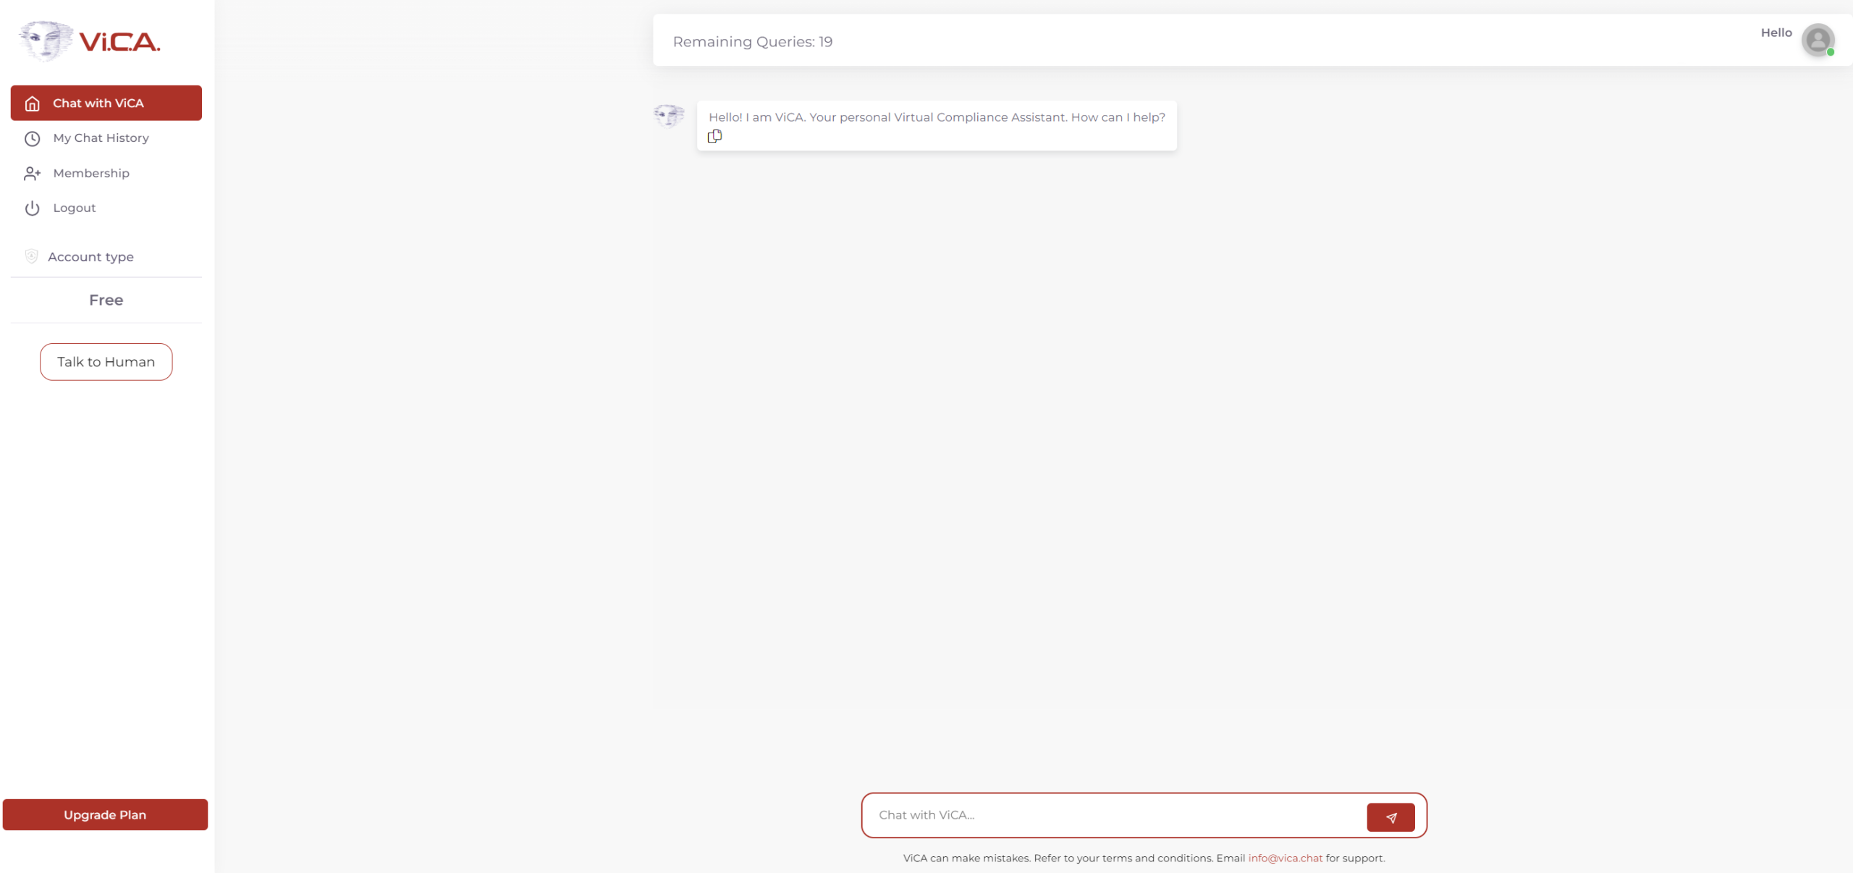The width and height of the screenshot is (1853, 873).
Task: Select Logout from sidebar
Action: click(74, 208)
